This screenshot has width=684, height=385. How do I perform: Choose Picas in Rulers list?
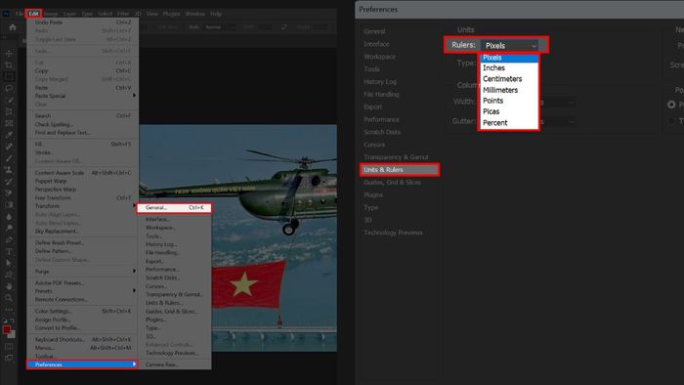tap(509, 111)
